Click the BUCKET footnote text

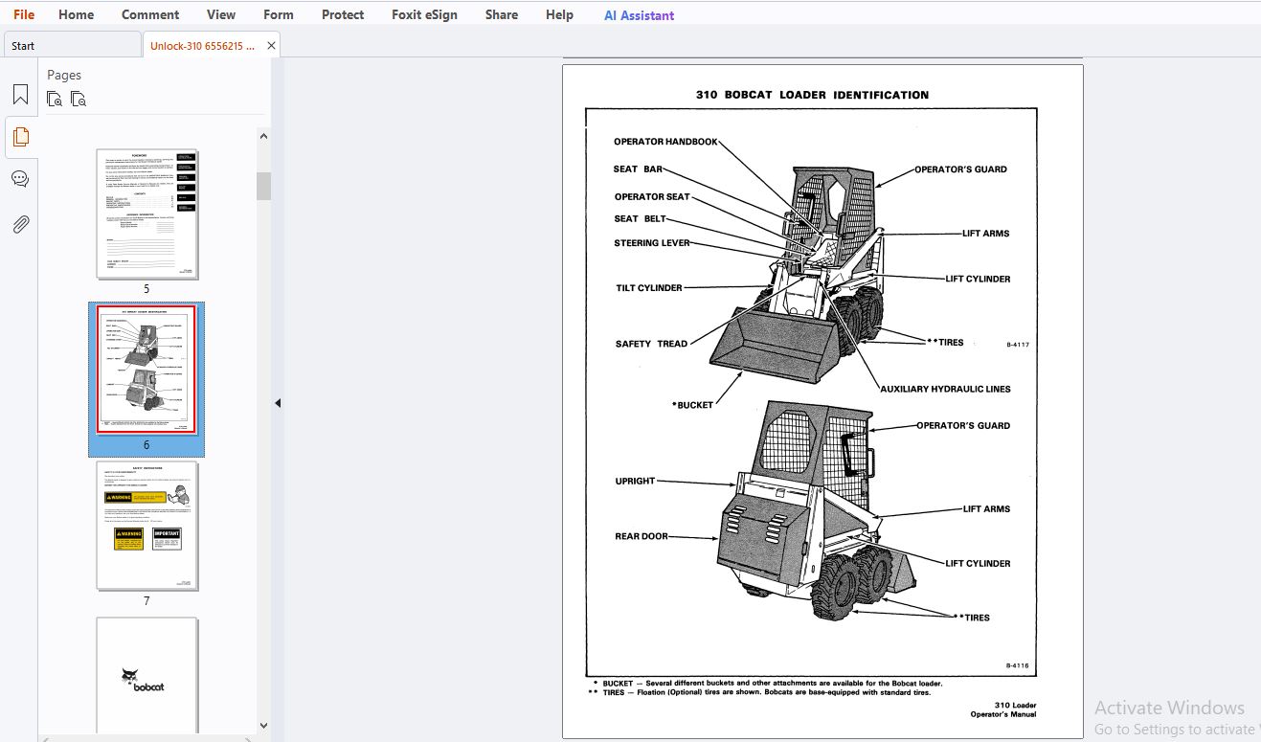click(x=768, y=684)
